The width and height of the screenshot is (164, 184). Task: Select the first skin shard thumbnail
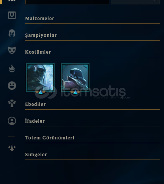tap(40, 77)
